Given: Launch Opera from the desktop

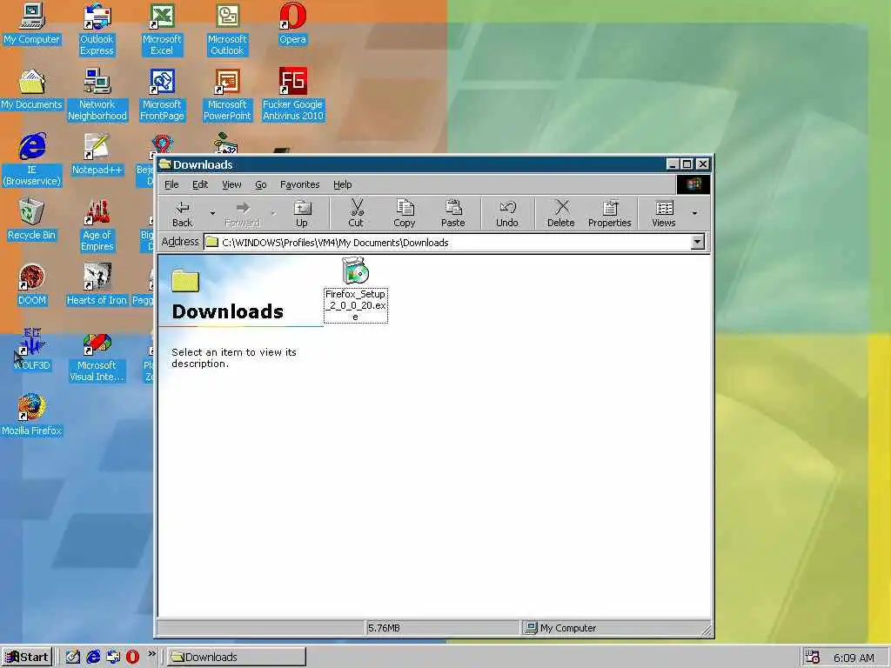Looking at the screenshot, I should pos(292,23).
